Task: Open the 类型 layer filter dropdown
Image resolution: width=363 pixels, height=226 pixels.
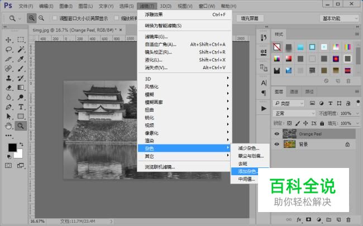Action: point(288,103)
